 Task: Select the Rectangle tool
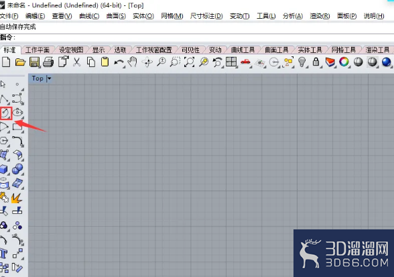(x=18, y=127)
